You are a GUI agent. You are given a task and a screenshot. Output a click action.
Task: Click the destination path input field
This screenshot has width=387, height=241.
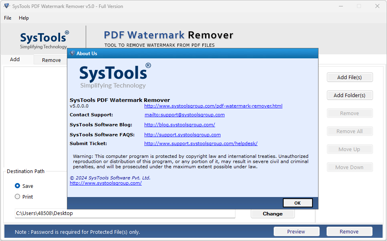click(125, 213)
